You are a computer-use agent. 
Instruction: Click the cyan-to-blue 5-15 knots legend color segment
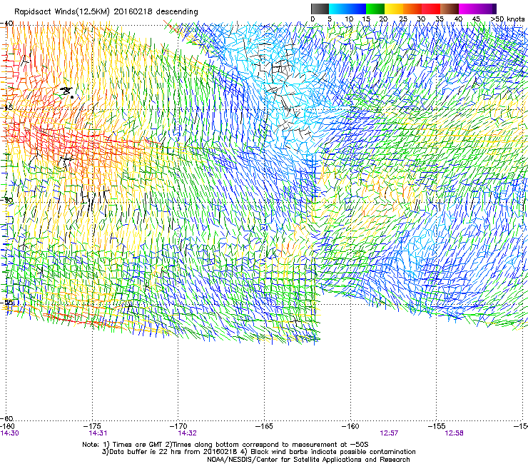coord(347,9)
